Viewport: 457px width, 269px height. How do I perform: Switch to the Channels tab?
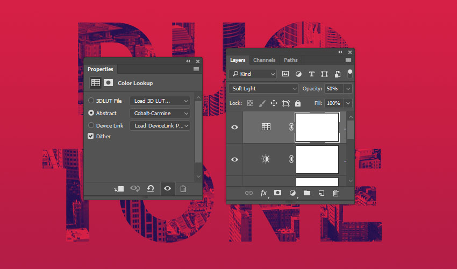pos(264,60)
